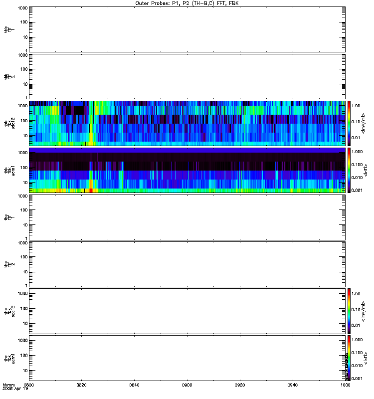Click the '0.010' value on thb scm1 color bar
Screen dimensions: 374x399
click(357, 178)
